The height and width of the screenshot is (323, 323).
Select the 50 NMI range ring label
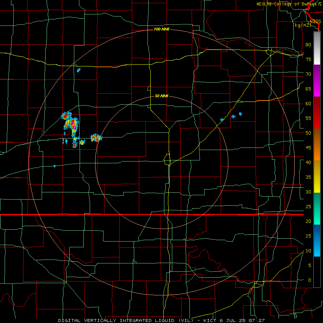click(161, 96)
